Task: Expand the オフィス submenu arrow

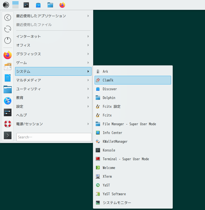Action: [88, 45]
